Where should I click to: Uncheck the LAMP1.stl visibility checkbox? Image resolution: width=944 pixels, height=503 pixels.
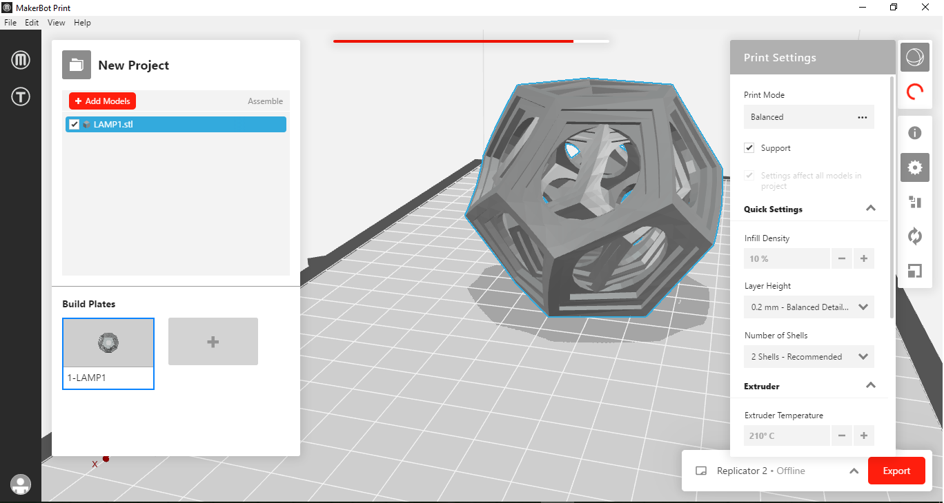pos(75,125)
